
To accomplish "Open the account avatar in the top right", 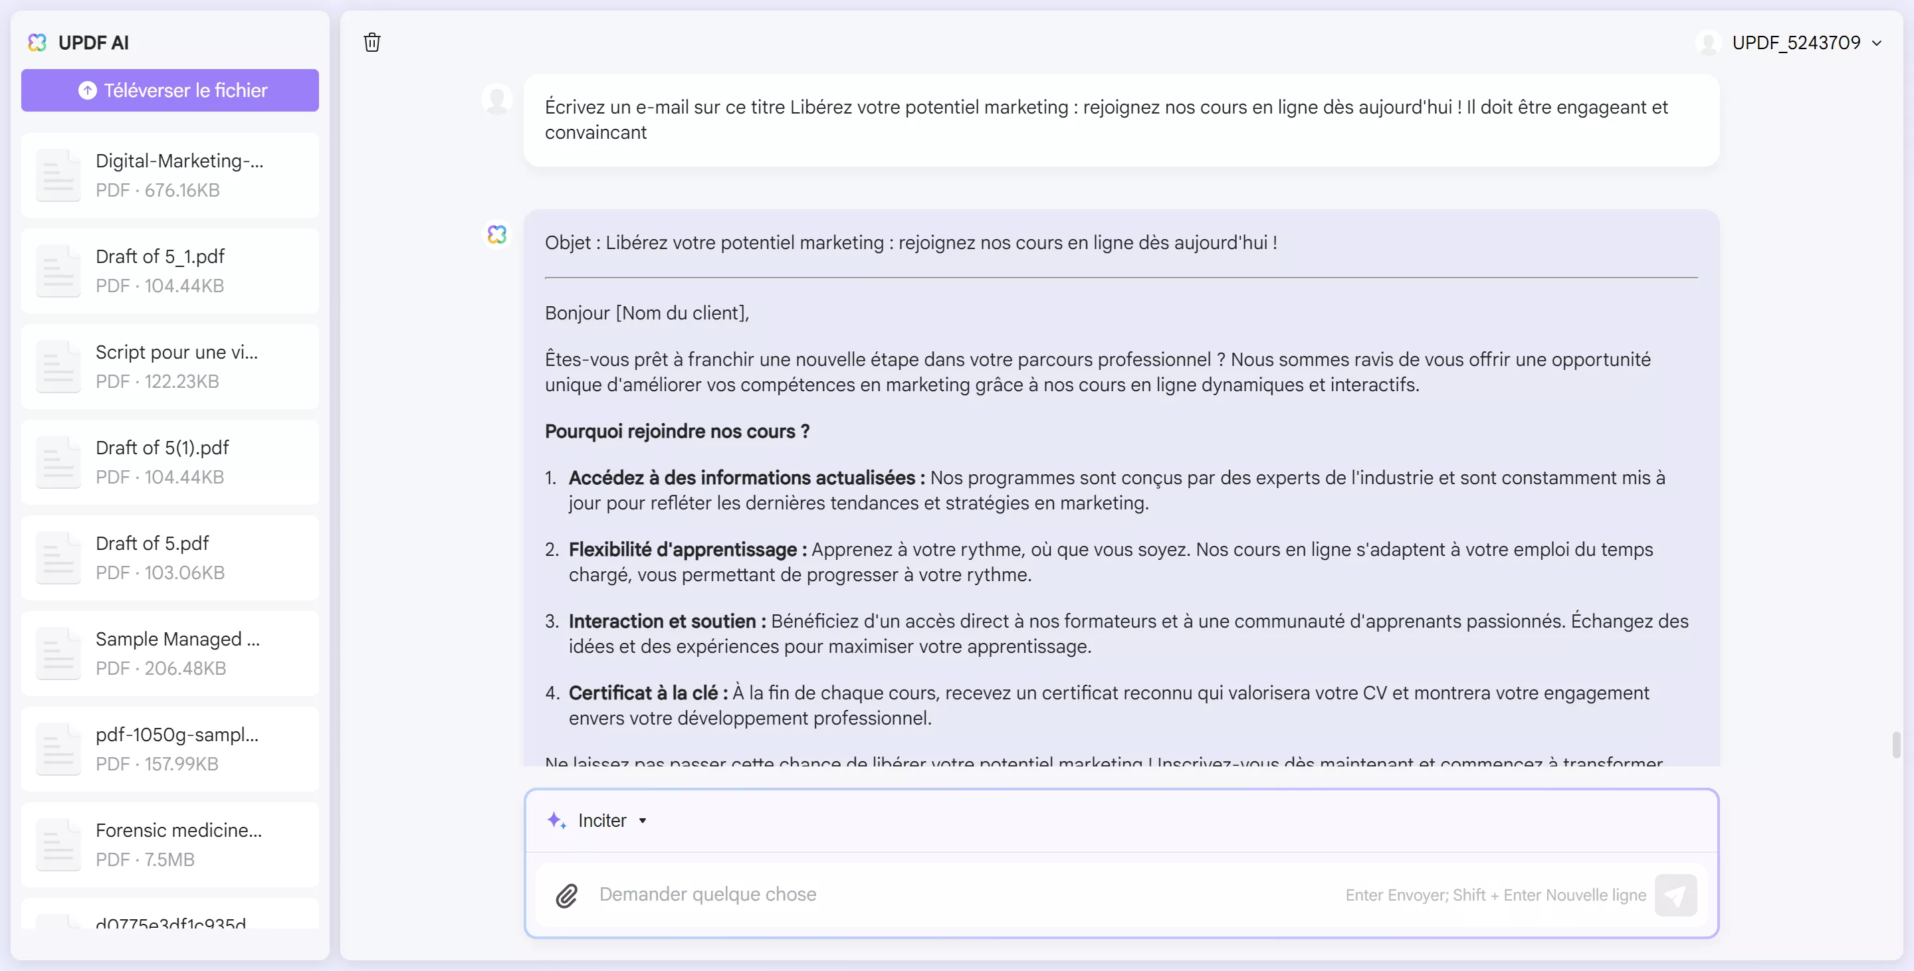I will 1707,43.
